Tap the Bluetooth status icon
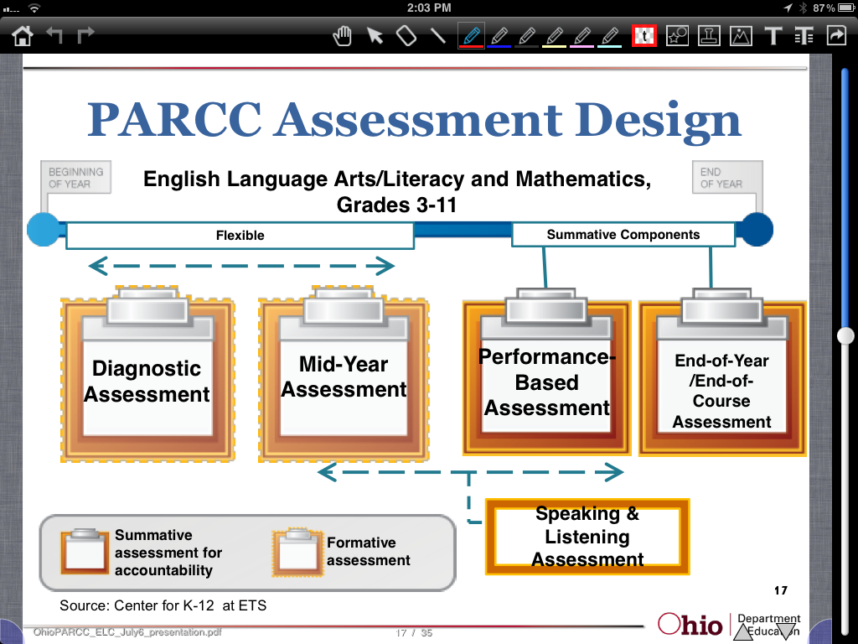The image size is (858, 644). coord(803,8)
